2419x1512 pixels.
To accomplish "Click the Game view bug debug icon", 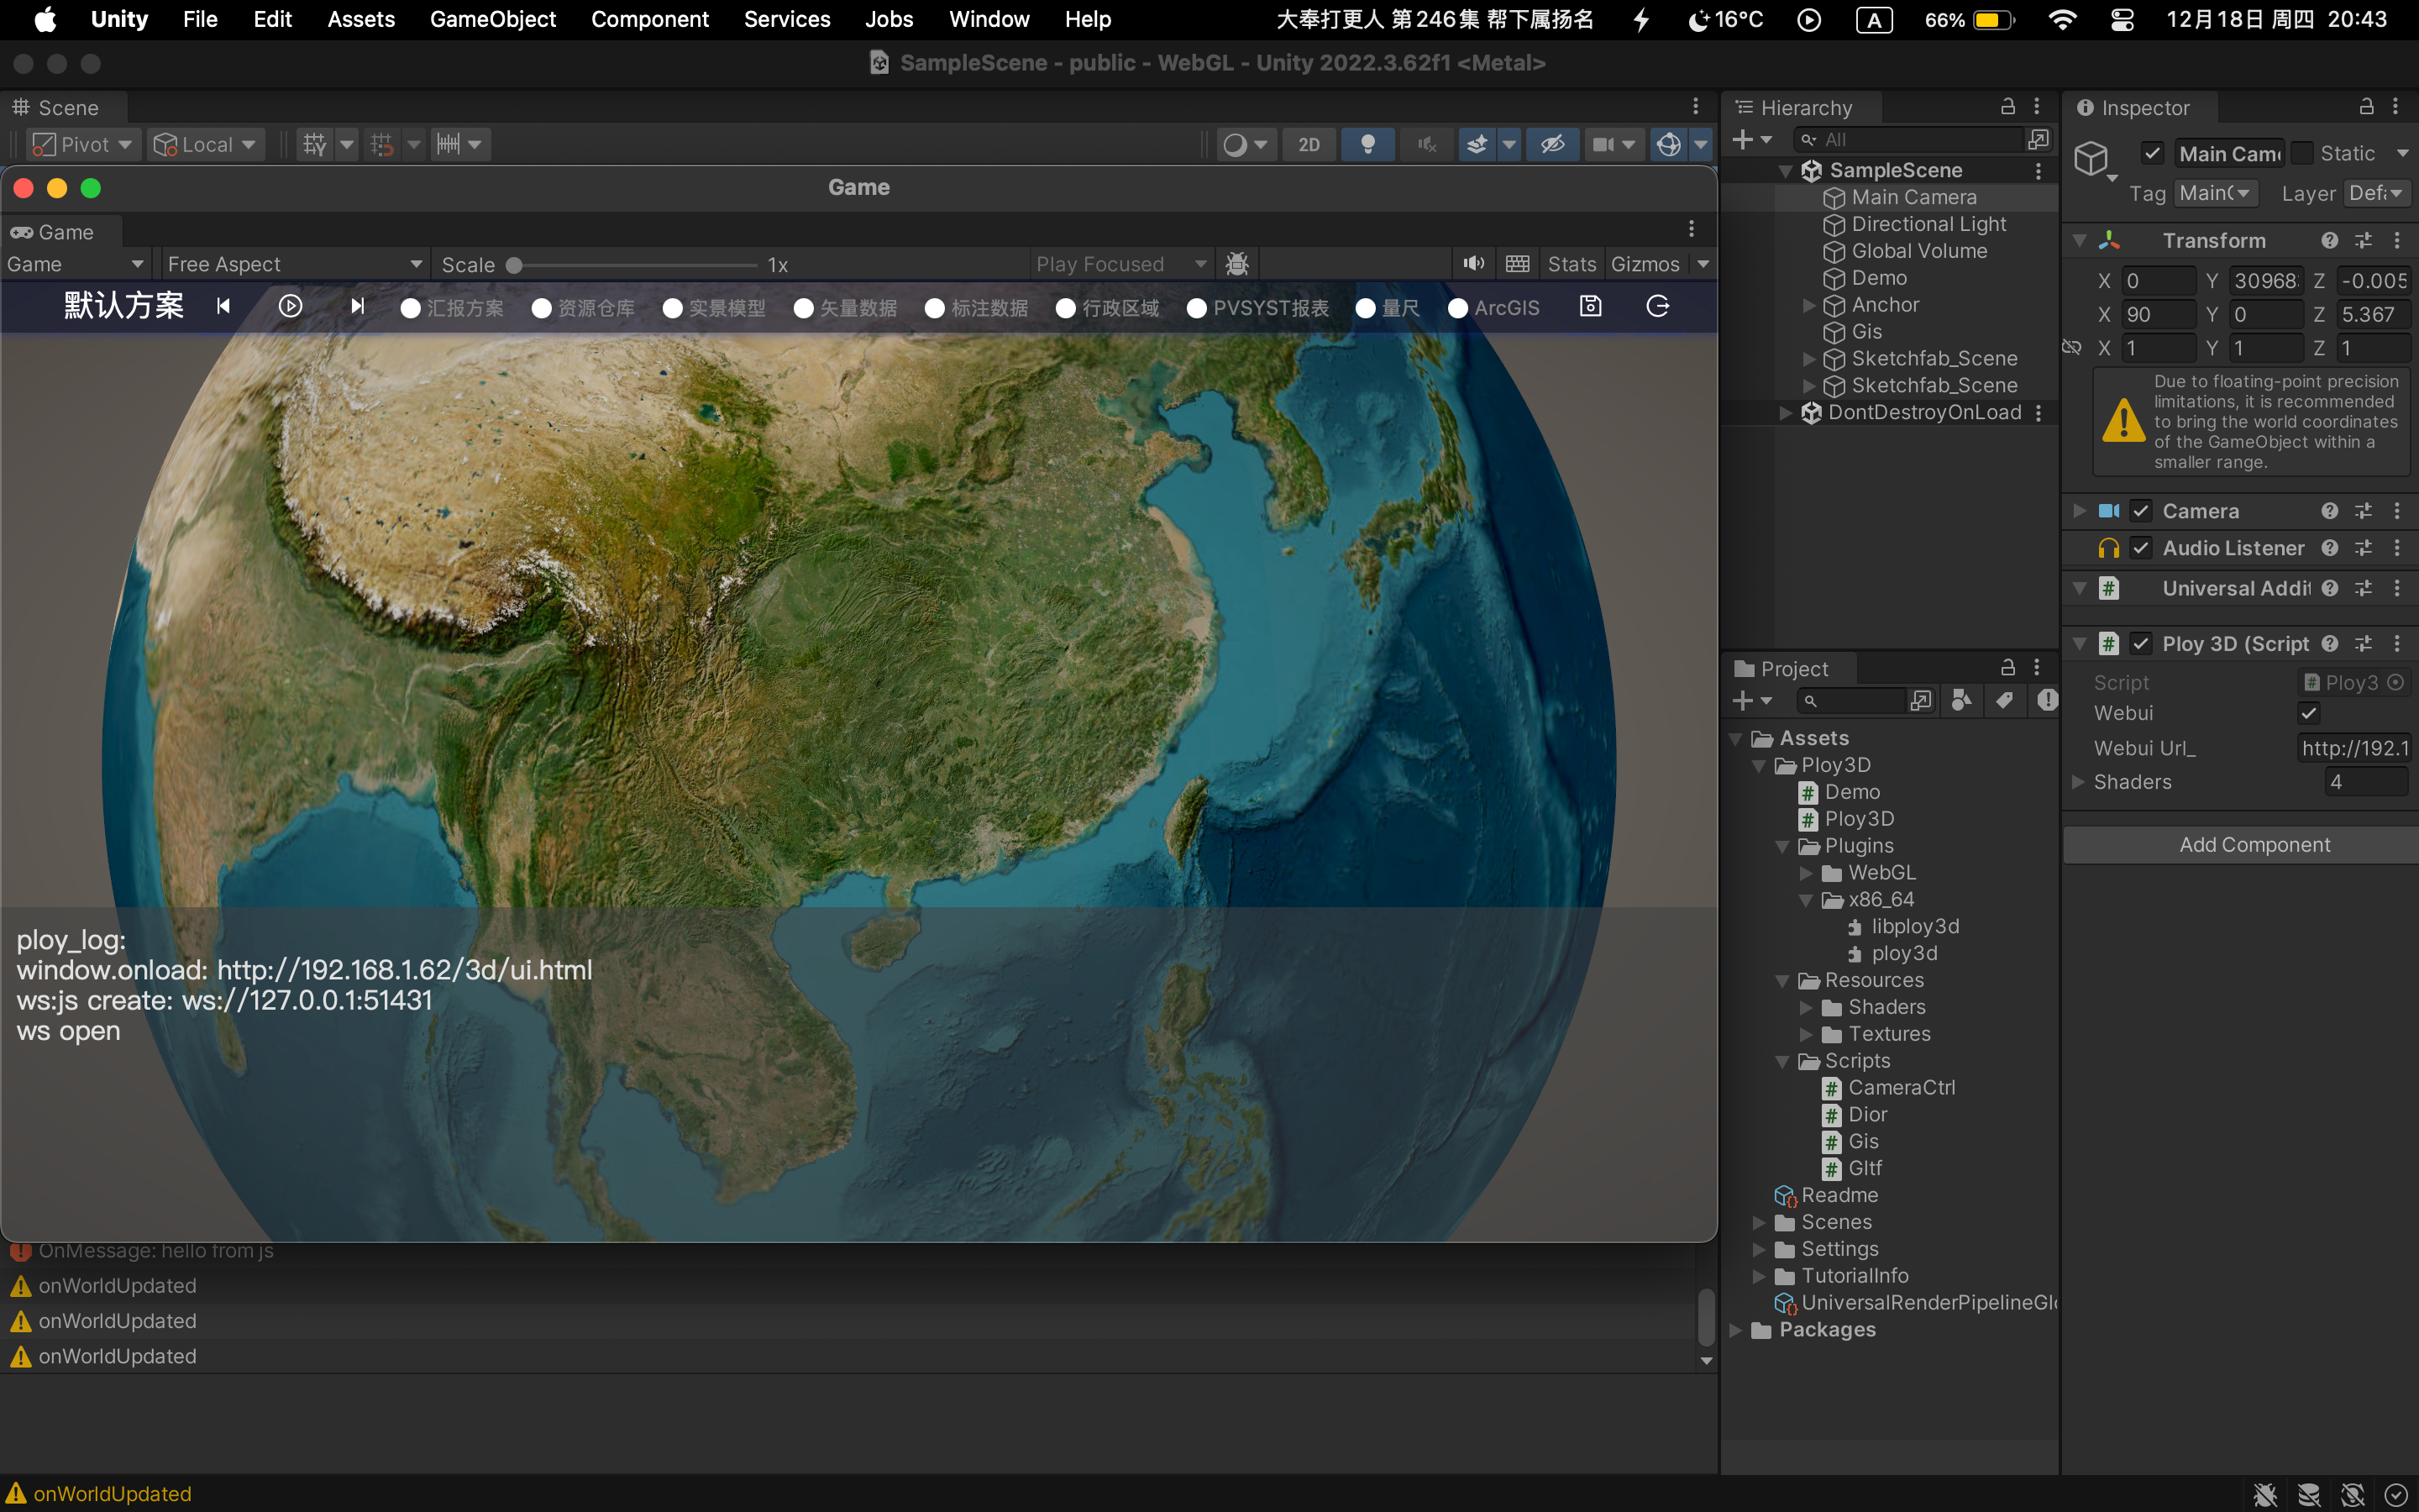I will tap(1236, 264).
